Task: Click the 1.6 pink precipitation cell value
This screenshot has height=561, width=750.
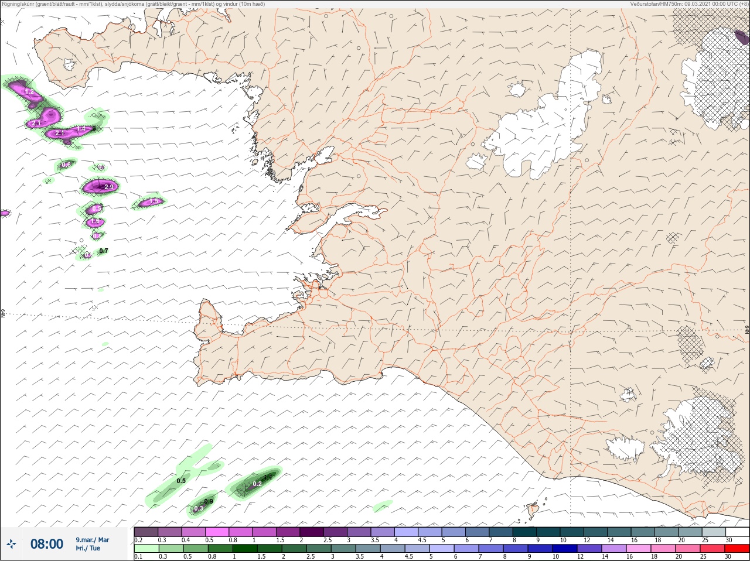Action: click(96, 222)
